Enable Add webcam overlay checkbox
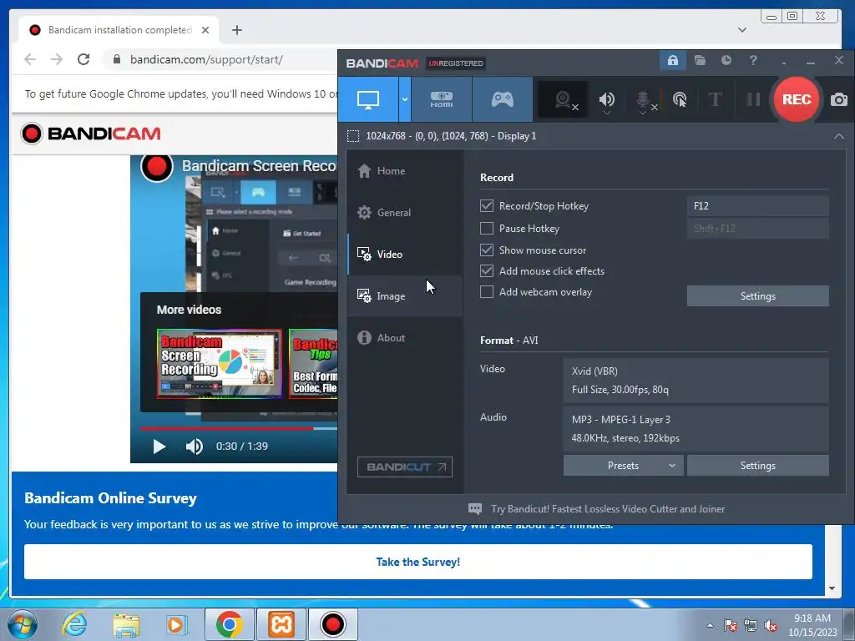Image resolution: width=855 pixels, height=641 pixels. tap(487, 291)
